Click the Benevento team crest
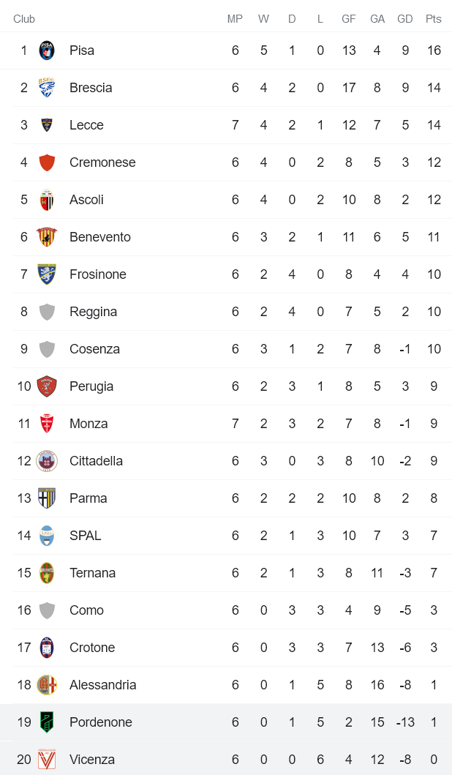The width and height of the screenshot is (452, 775). (x=47, y=237)
